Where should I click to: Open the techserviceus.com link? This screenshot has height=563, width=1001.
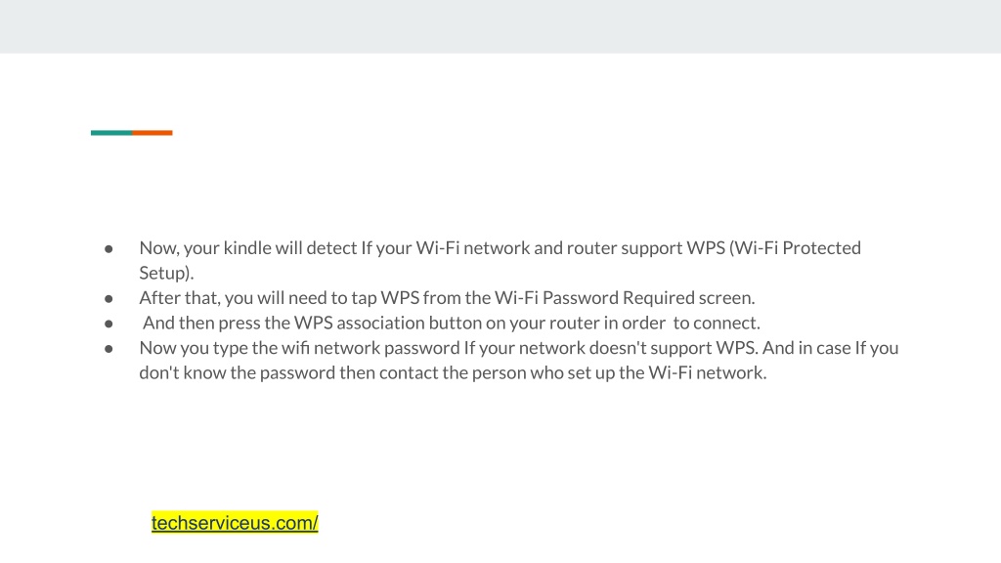pos(235,523)
